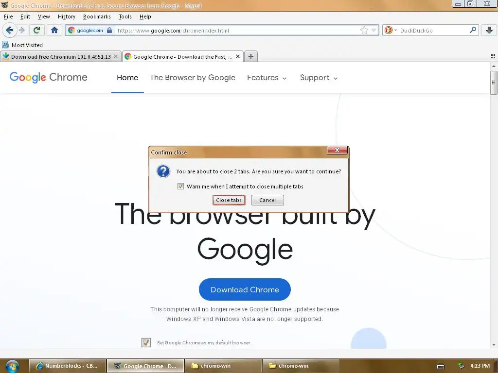This screenshot has width=498, height=373.
Task: Go back with the back arrow button
Action: pyautogui.click(x=10, y=30)
